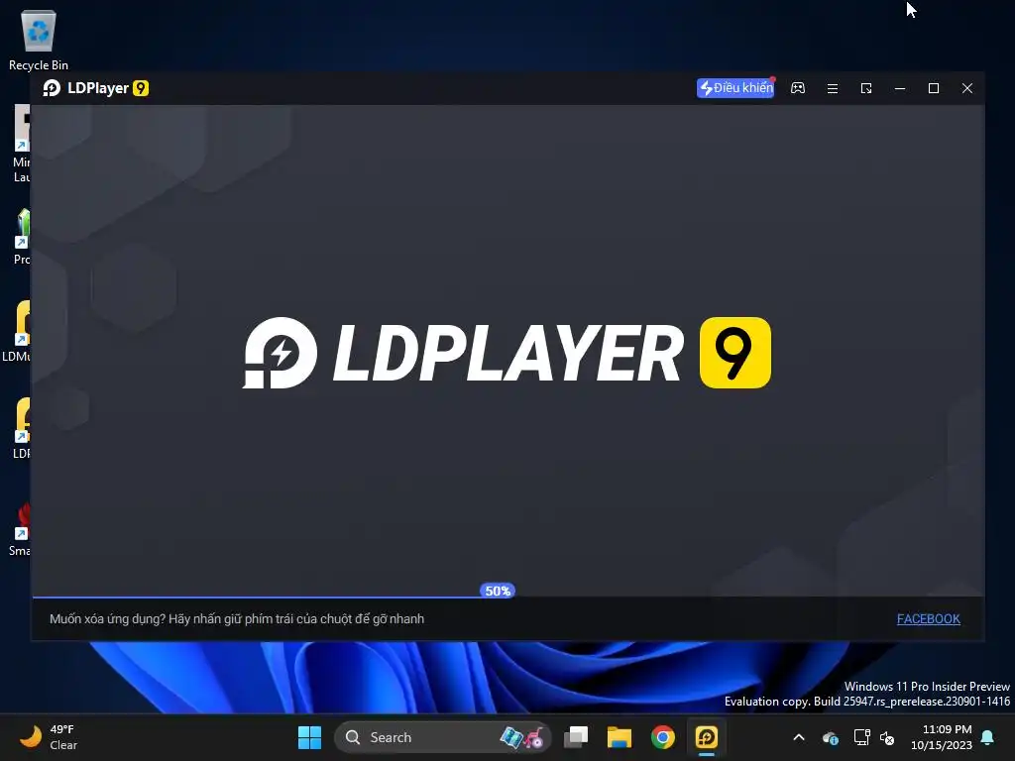
Task: Open the LDPlayer hamburger menu
Action: (833, 88)
